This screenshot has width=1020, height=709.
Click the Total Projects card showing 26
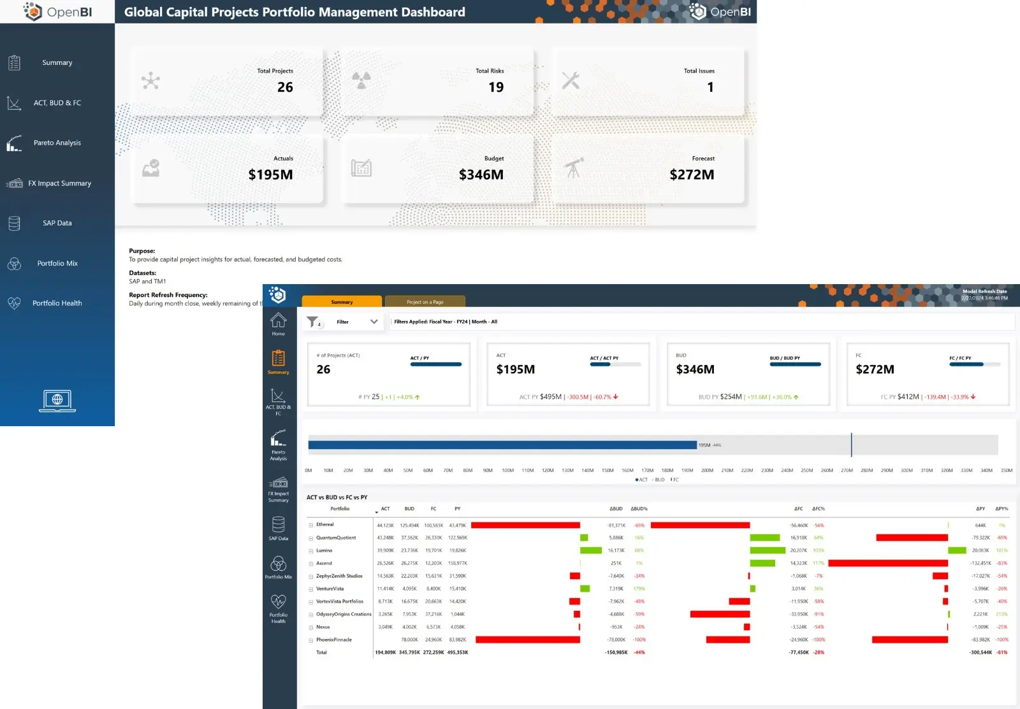(x=227, y=81)
